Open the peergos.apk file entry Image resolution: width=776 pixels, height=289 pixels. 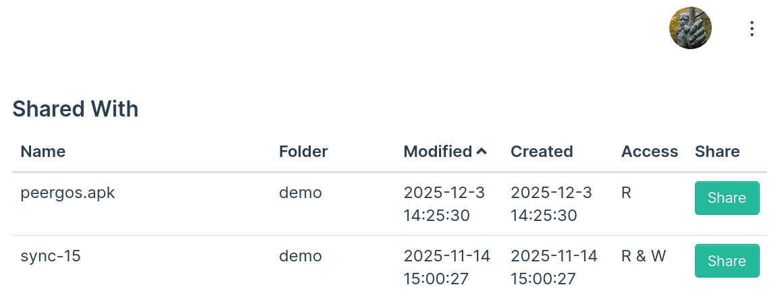pos(68,193)
